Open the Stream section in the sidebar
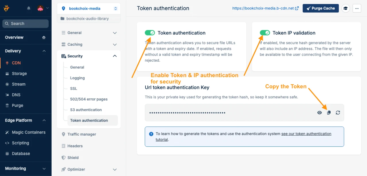 (19, 84)
